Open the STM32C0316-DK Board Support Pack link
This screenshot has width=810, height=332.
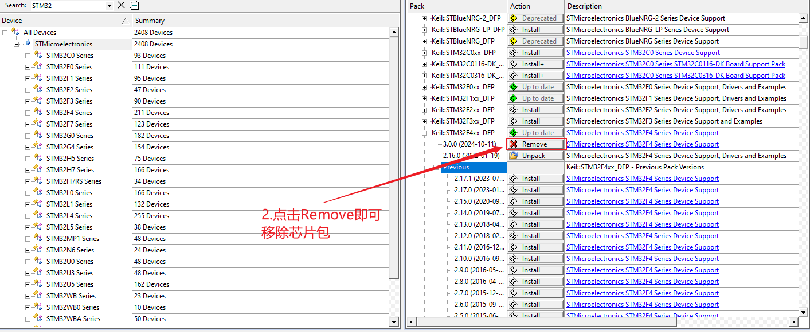click(x=676, y=76)
